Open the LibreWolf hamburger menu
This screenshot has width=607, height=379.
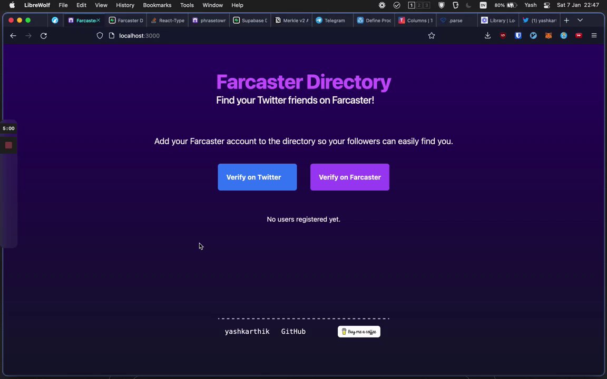tap(594, 36)
